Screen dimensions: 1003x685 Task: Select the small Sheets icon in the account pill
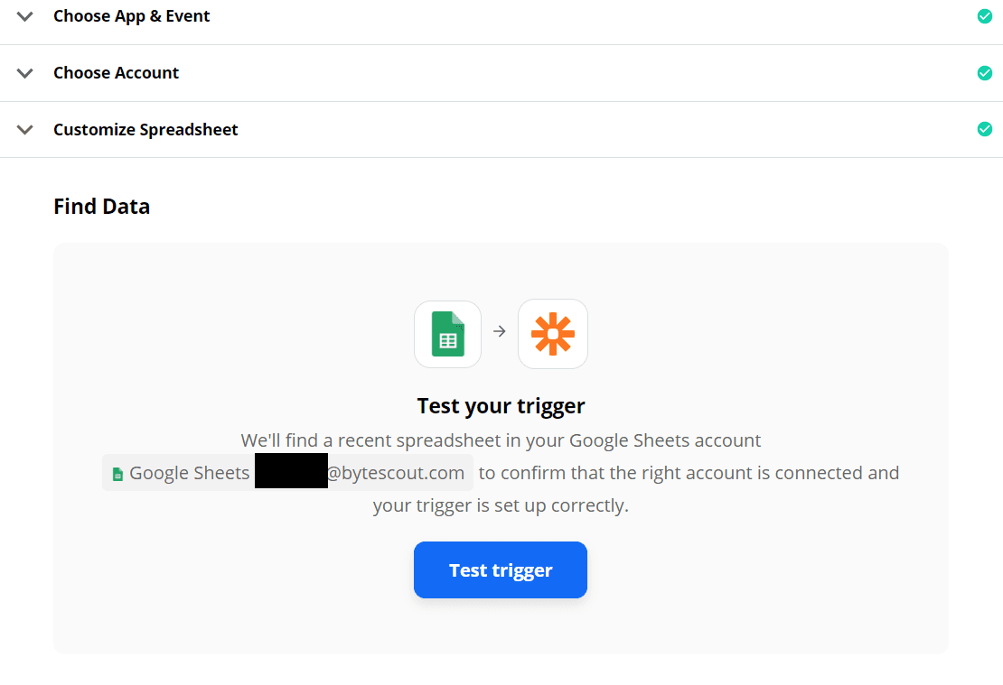pyautogui.click(x=117, y=472)
